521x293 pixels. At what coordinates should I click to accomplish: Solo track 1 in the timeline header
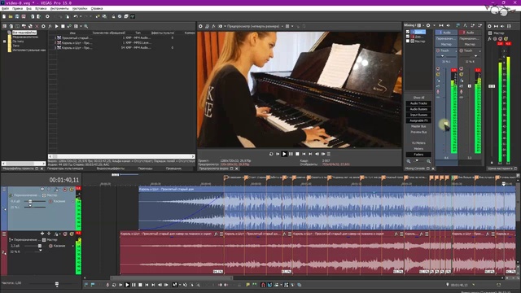pyautogui.click(x=72, y=190)
